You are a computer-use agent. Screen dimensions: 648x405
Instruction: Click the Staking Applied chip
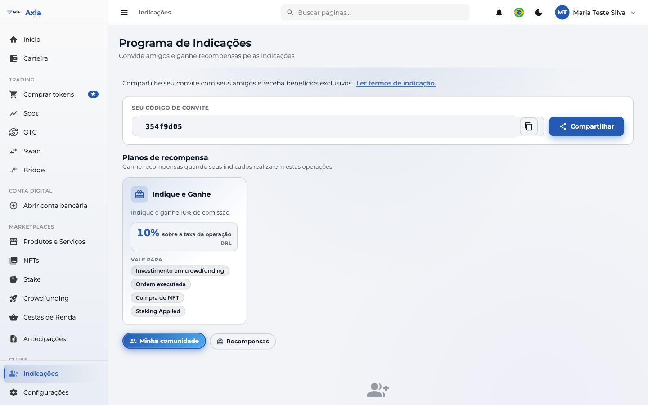click(x=158, y=311)
